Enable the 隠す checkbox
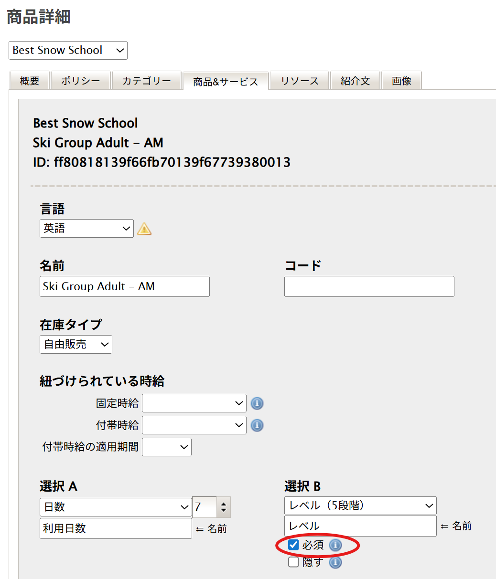 pyautogui.click(x=293, y=562)
